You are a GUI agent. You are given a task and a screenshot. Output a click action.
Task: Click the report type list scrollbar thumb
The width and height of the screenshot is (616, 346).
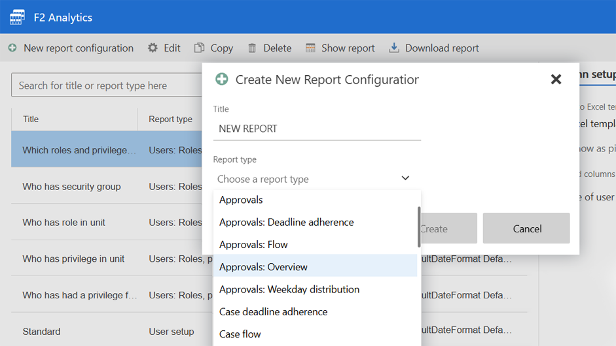pos(419,227)
